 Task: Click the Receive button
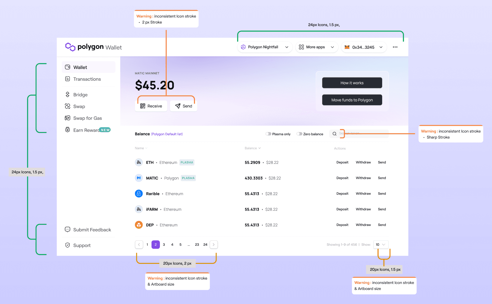point(151,106)
